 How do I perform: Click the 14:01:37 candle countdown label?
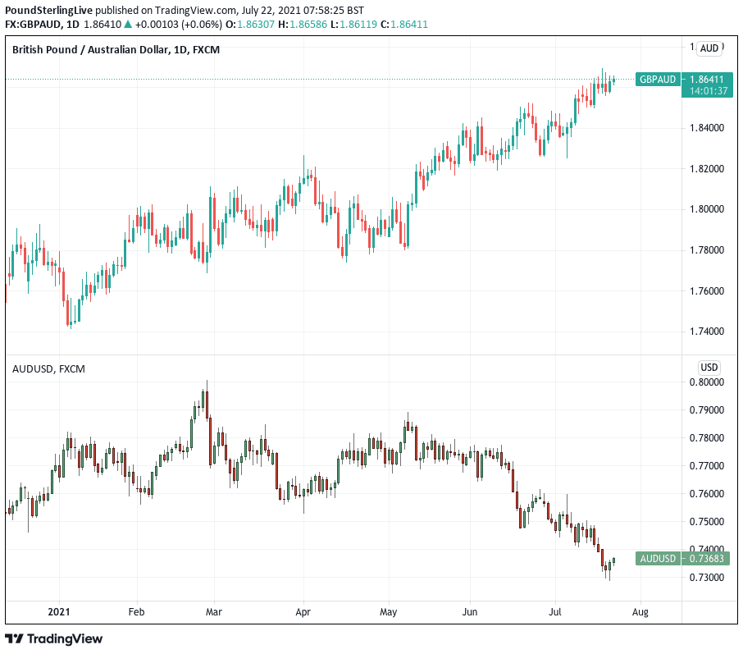click(706, 91)
